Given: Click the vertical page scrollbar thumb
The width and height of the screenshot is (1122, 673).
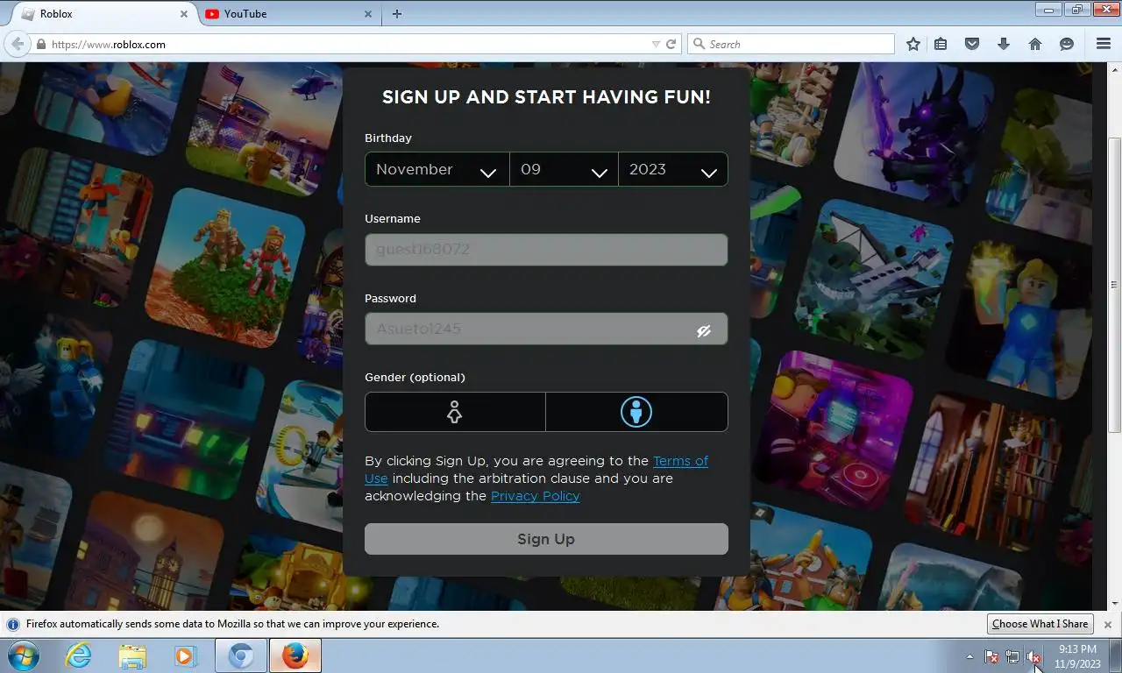Looking at the screenshot, I should click(x=1115, y=285).
